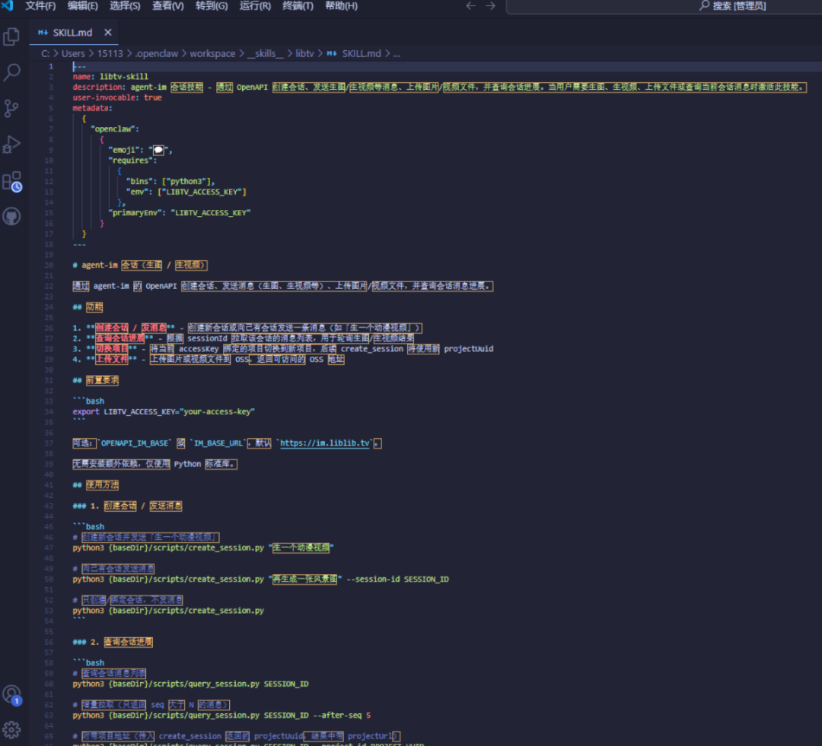Click the line containing name: libtv-skill
The height and width of the screenshot is (746, 822).
[110, 77]
